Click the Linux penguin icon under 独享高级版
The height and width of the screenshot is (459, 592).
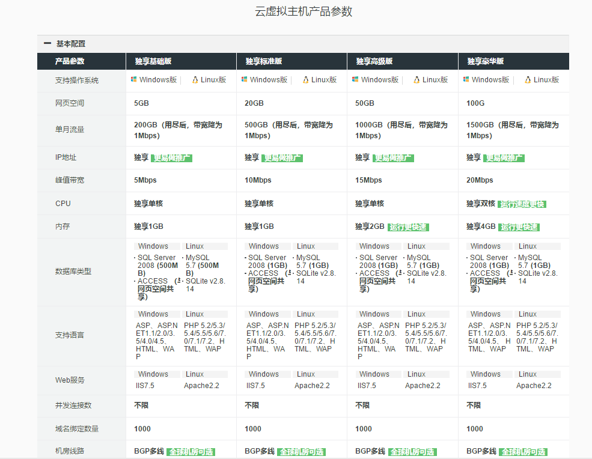(x=417, y=80)
